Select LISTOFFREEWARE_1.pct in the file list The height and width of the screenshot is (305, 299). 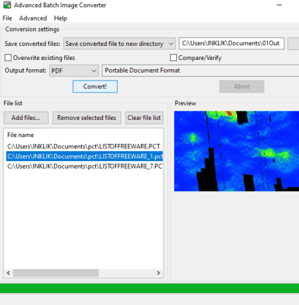(84, 156)
